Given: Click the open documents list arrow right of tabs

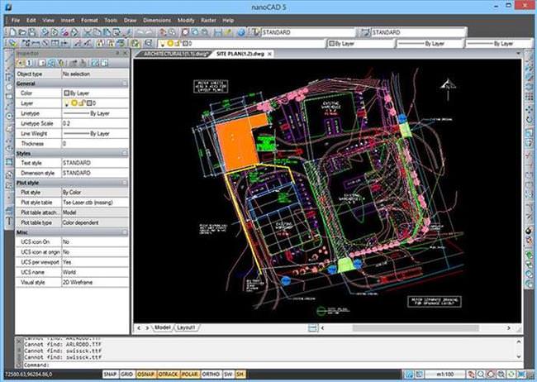Looking at the screenshot, I should 518,54.
